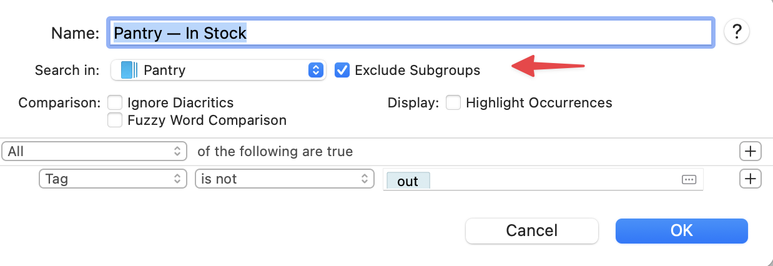Confirm with the OK button
773x266 pixels.
[681, 230]
